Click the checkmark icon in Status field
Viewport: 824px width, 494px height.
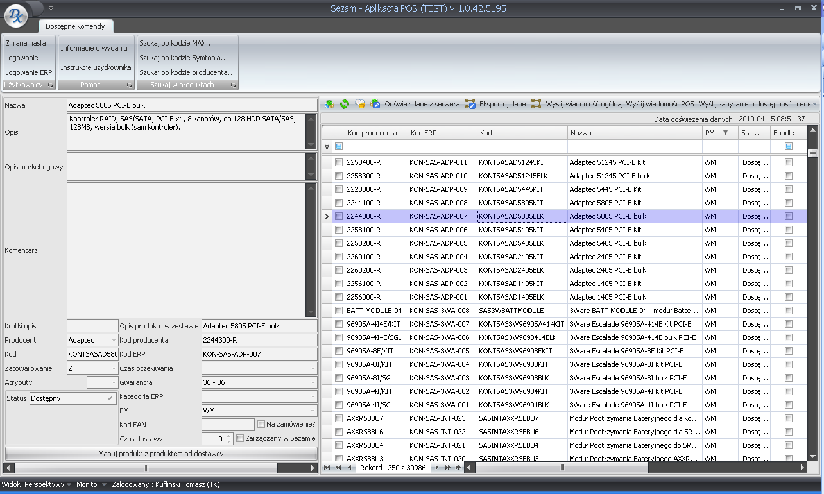110,398
